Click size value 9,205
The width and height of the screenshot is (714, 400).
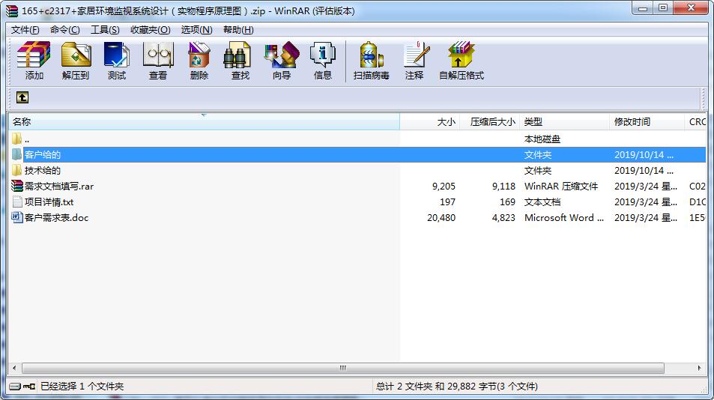[444, 186]
